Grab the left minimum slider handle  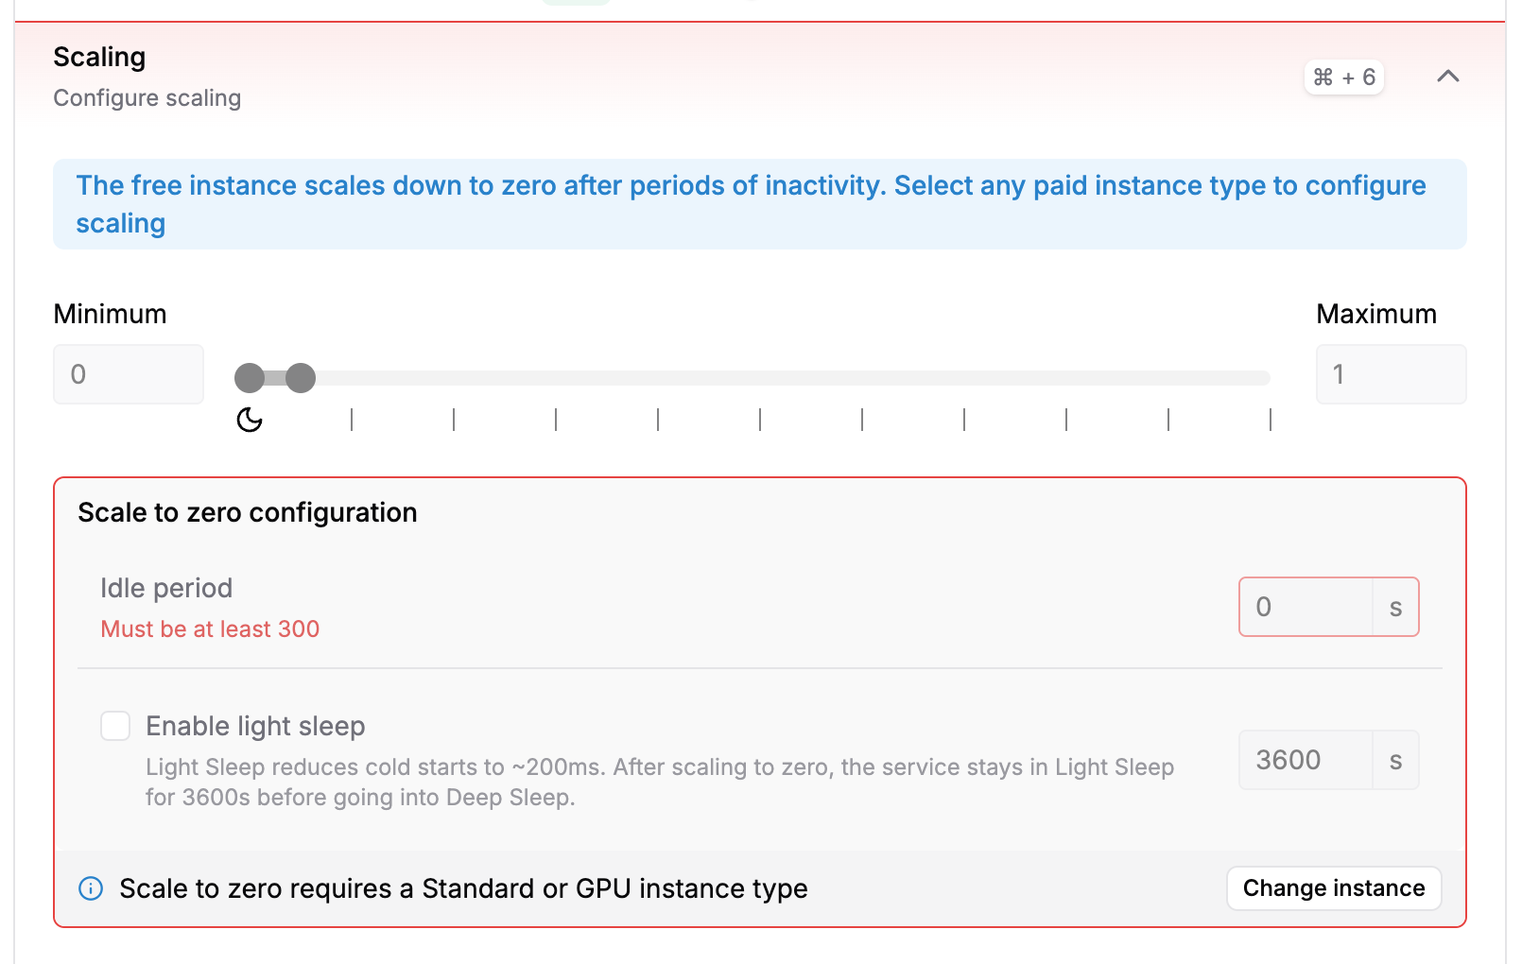coord(250,378)
